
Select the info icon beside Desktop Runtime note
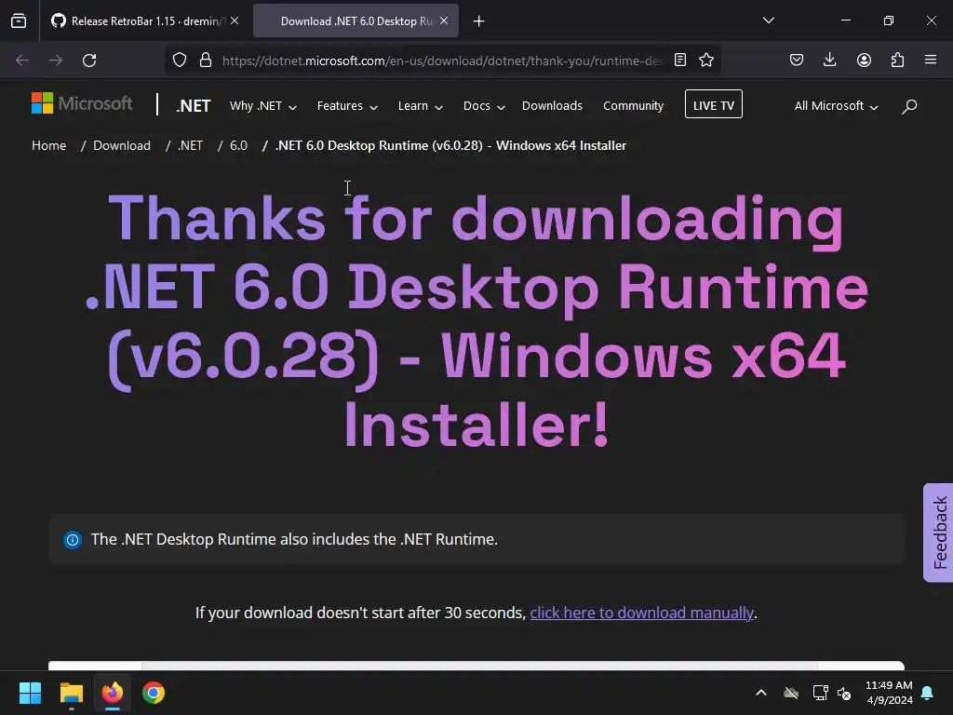tap(73, 540)
